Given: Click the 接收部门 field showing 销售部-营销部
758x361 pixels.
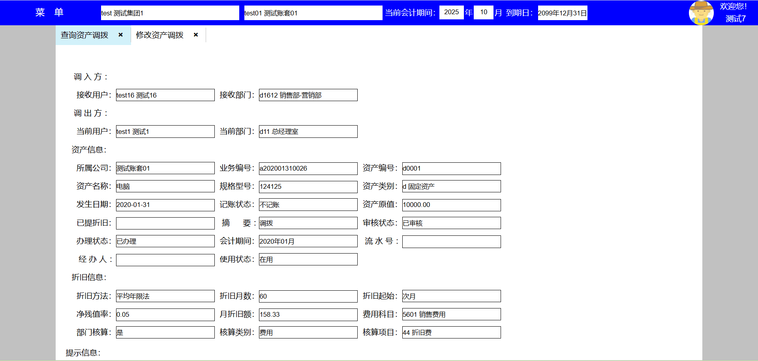Looking at the screenshot, I should [308, 95].
